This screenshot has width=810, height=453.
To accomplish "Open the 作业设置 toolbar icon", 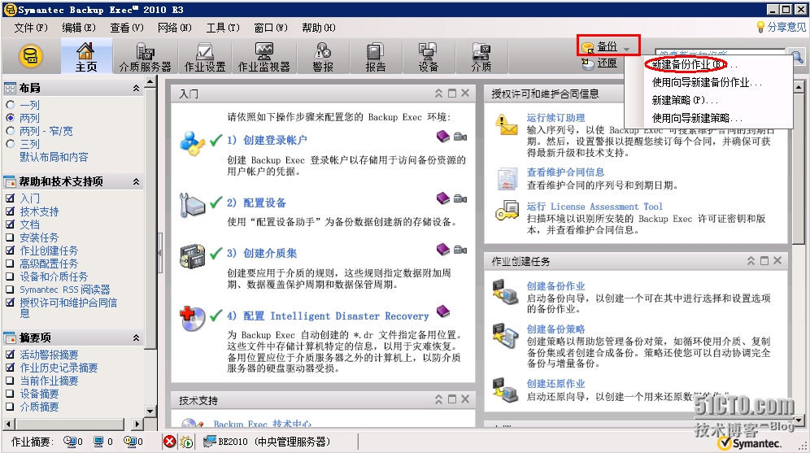I will [205, 57].
